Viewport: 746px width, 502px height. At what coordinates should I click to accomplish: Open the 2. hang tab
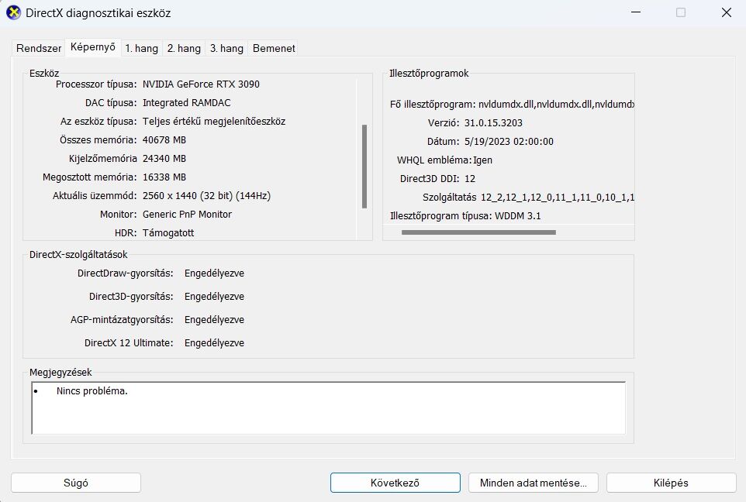[x=184, y=48]
